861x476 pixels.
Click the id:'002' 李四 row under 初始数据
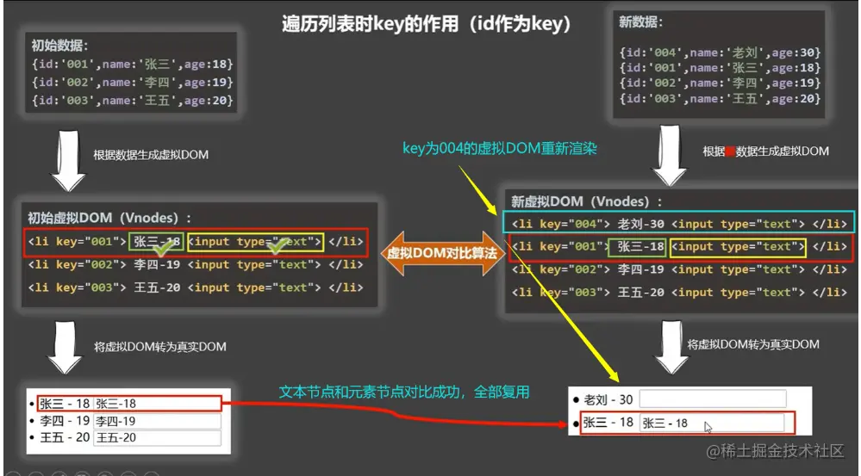pos(133,83)
